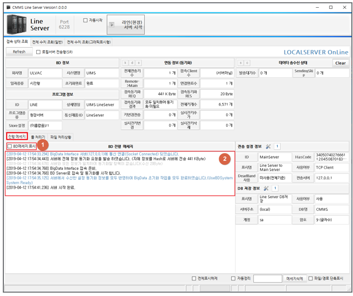Click the 암호 field showing 9 (글자수)
Image resolution: width=353 pixels, height=296 pixels.
pyautogui.click(x=332, y=220)
